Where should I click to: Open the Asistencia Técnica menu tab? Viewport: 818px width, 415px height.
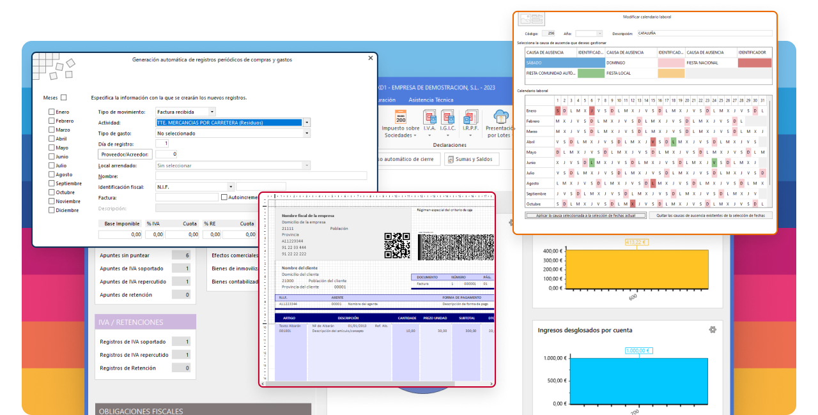click(431, 100)
